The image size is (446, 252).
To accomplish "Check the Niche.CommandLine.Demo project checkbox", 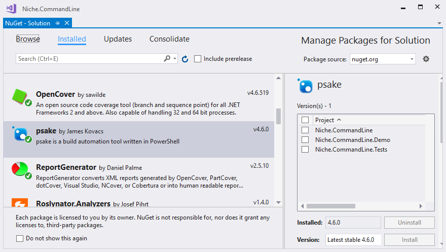I will [x=305, y=139].
